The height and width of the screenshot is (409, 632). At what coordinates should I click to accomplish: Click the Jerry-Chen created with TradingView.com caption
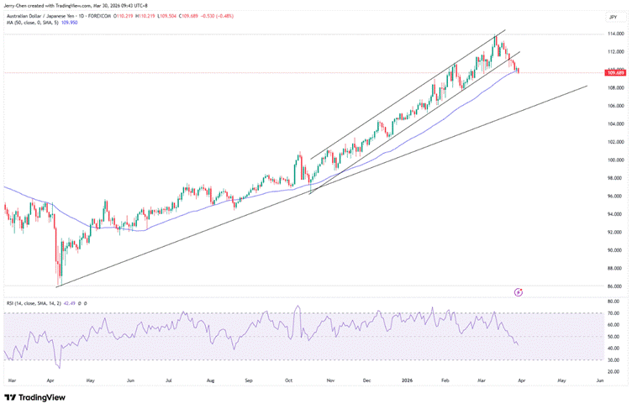click(x=76, y=6)
